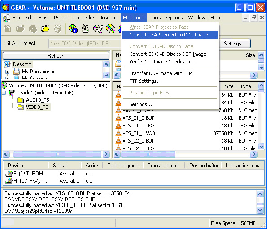
Task: Click the disc icon beside Volume: UNTITLED001
Action: (5, 85)
